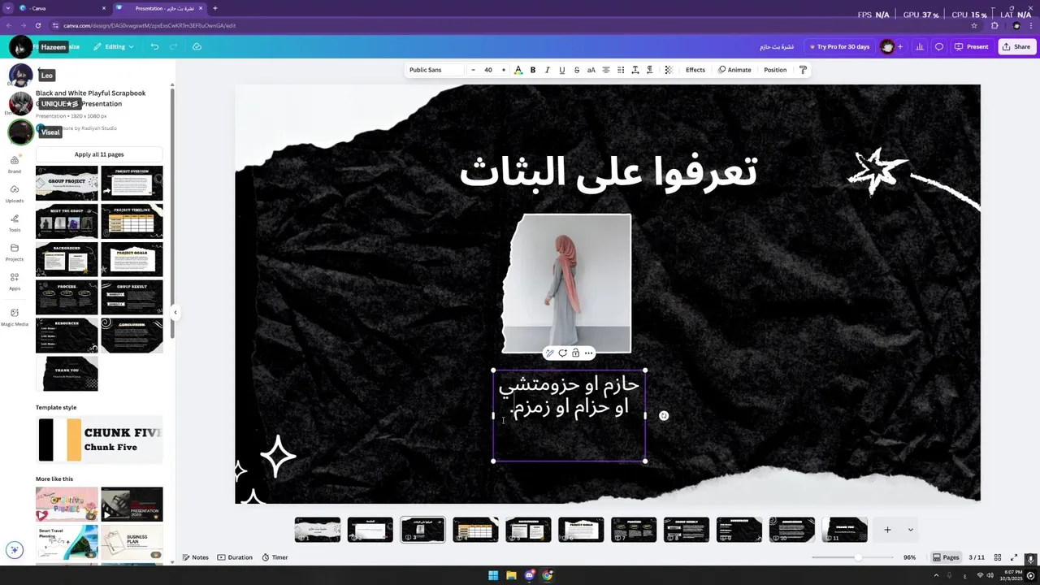Screen dimensions: 1040x585
Task: Enter fullscreen mode from bottom bar
Action: click(x=1013, y=557)
